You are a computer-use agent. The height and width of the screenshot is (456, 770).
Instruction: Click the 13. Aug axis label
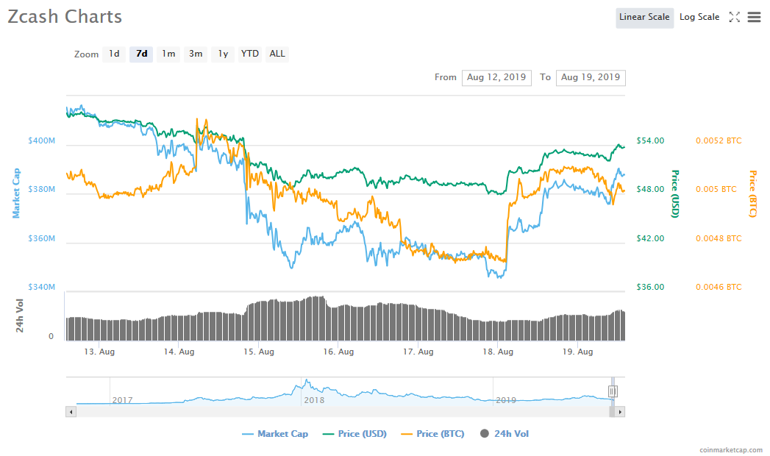(x=99, y=352)
